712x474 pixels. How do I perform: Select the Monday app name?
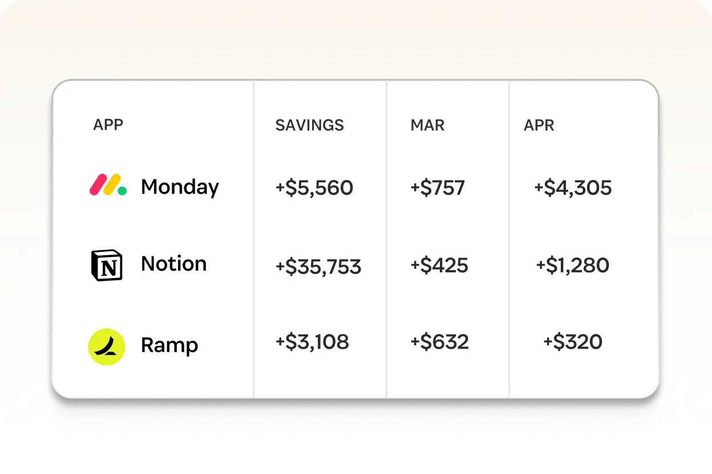click(x=180, y=187)
